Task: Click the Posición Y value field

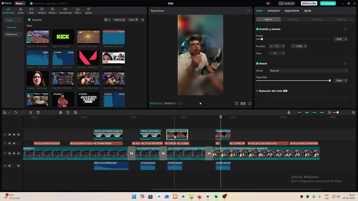Action: (299, 46)
